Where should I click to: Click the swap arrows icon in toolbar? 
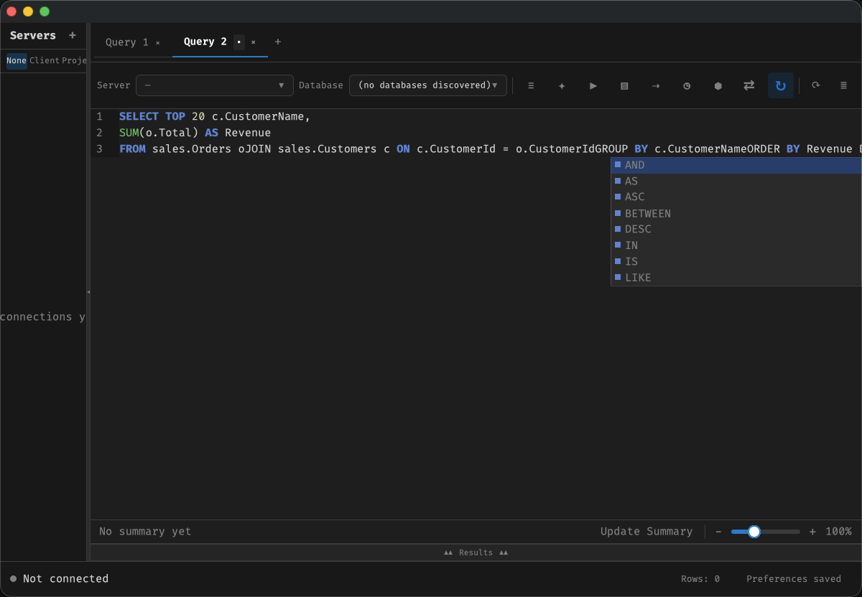tap(749, 85)
